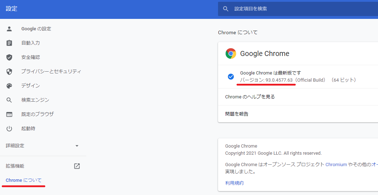Focus the 設定項目を検索 search field

click(298, 9)
